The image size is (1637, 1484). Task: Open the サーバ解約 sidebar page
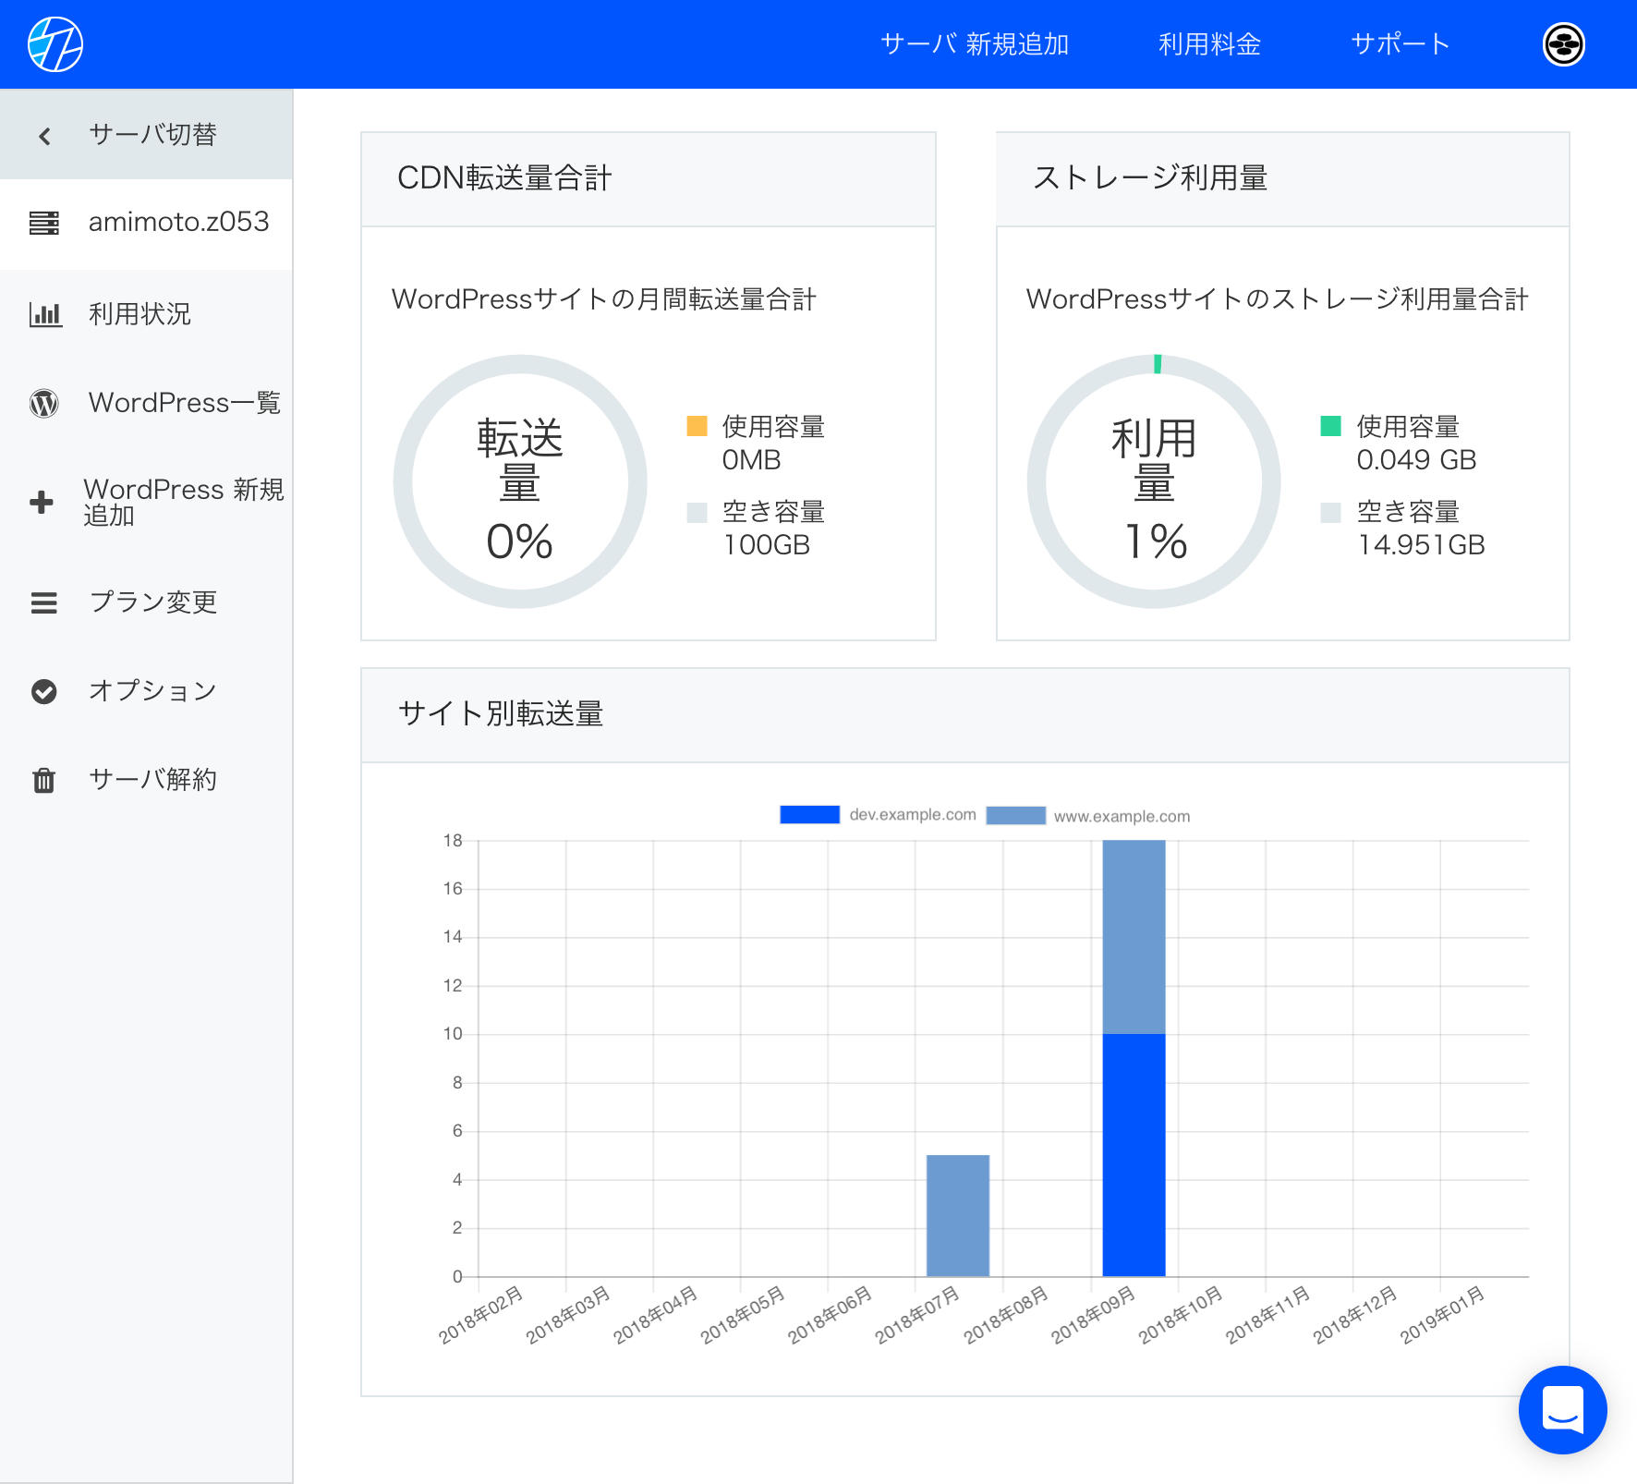(146, 780)
